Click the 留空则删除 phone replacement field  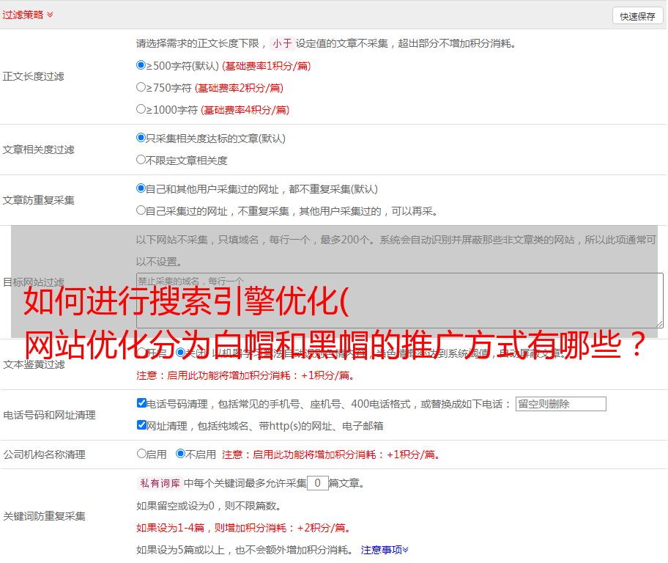pyautogui.click(x=560, y=404)
